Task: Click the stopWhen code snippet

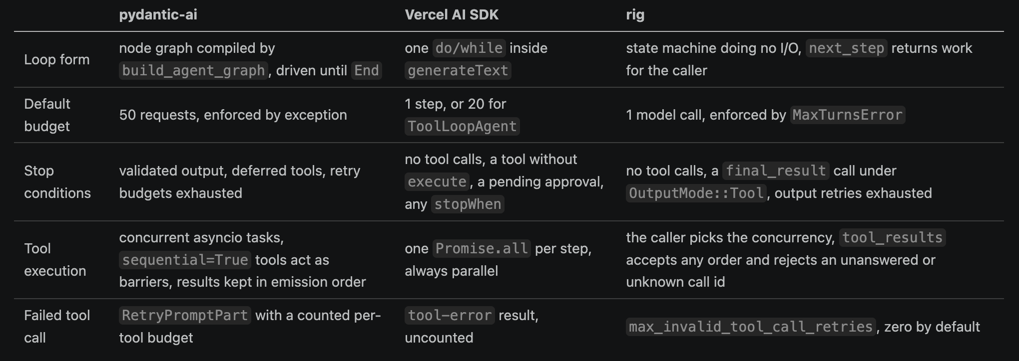Action: [x=468, y=204]
